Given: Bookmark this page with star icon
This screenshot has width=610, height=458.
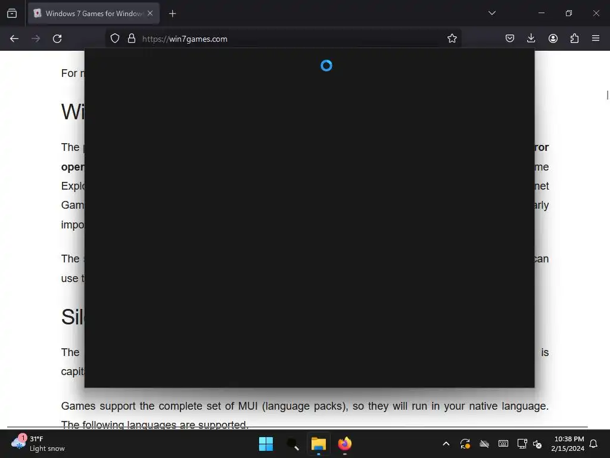Looking at the screenshot, I should (452, 39).
